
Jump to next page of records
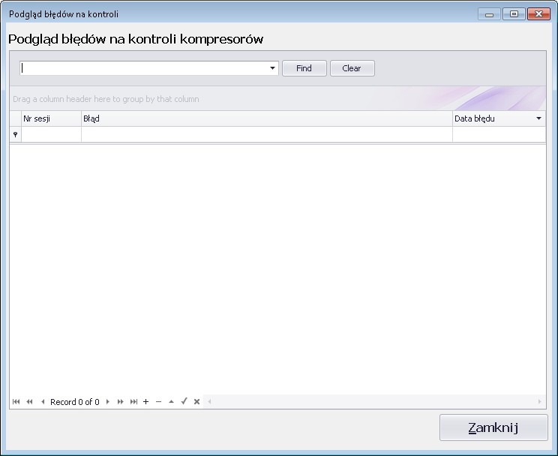point(120,402)
